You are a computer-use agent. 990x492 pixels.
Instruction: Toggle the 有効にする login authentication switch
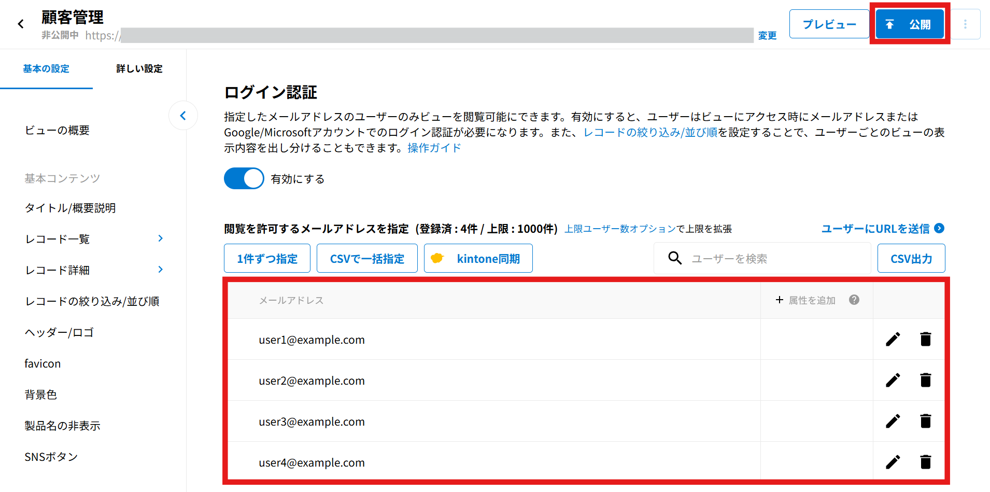click(x=244, y=179)
